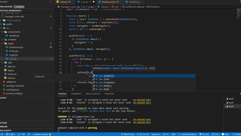Switch to the Terminal panel tab
The image size is (241, 136).
point(62,94)
